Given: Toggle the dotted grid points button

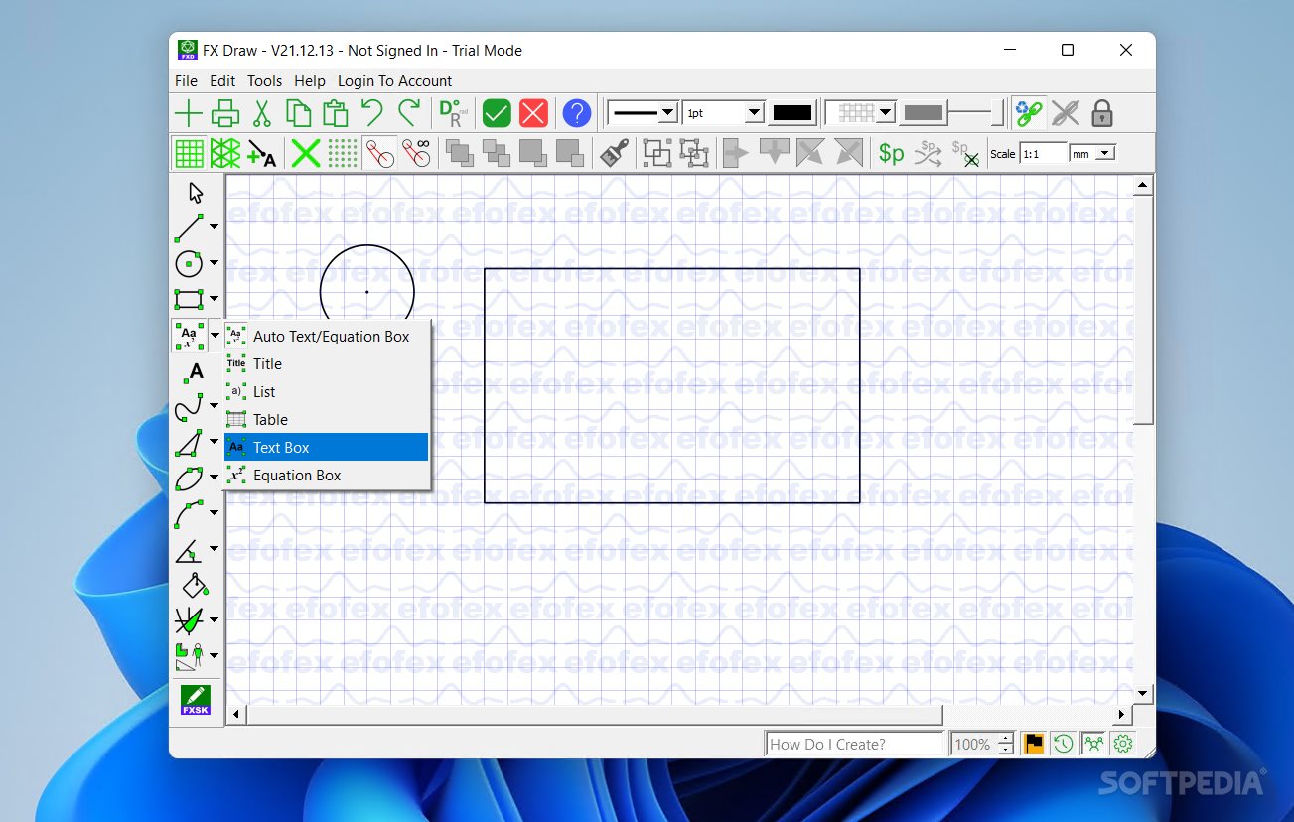Looking at the screenshot, I should pos(343,153).
